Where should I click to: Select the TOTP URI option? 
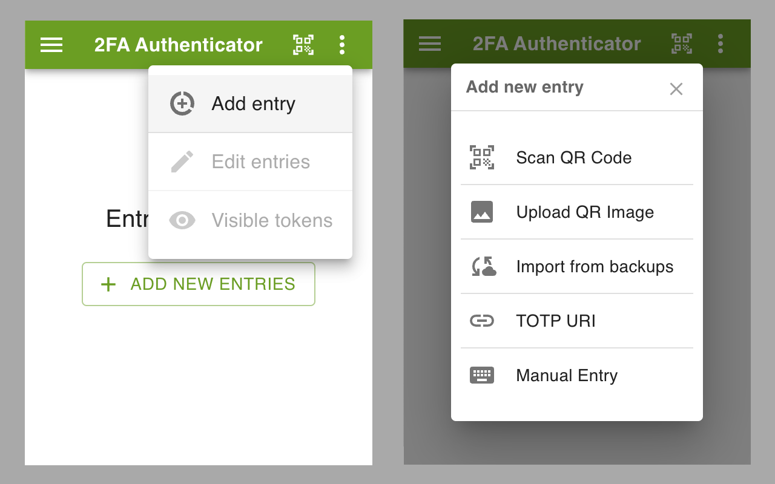(556, 321)
